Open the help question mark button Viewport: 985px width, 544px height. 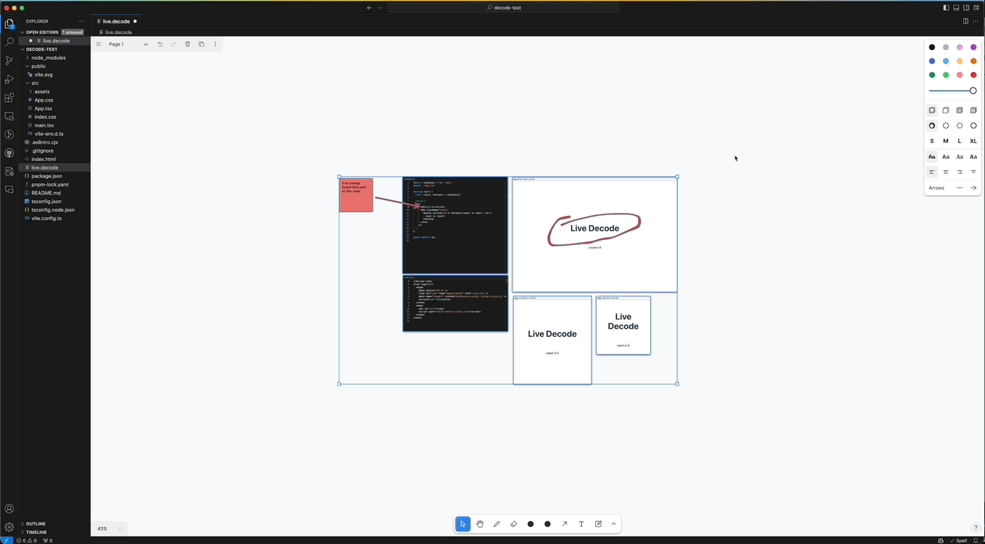(976, 528)
